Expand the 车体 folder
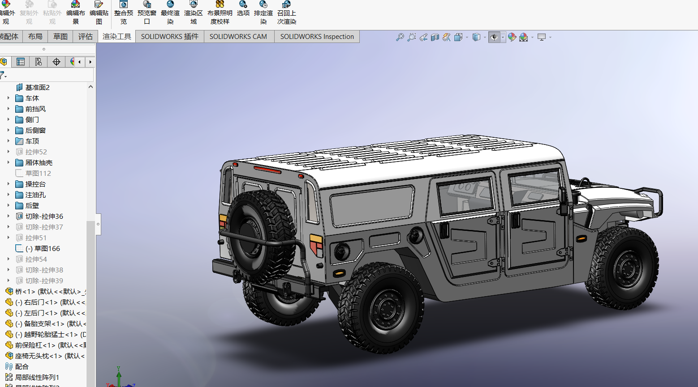 pos(8,98)
